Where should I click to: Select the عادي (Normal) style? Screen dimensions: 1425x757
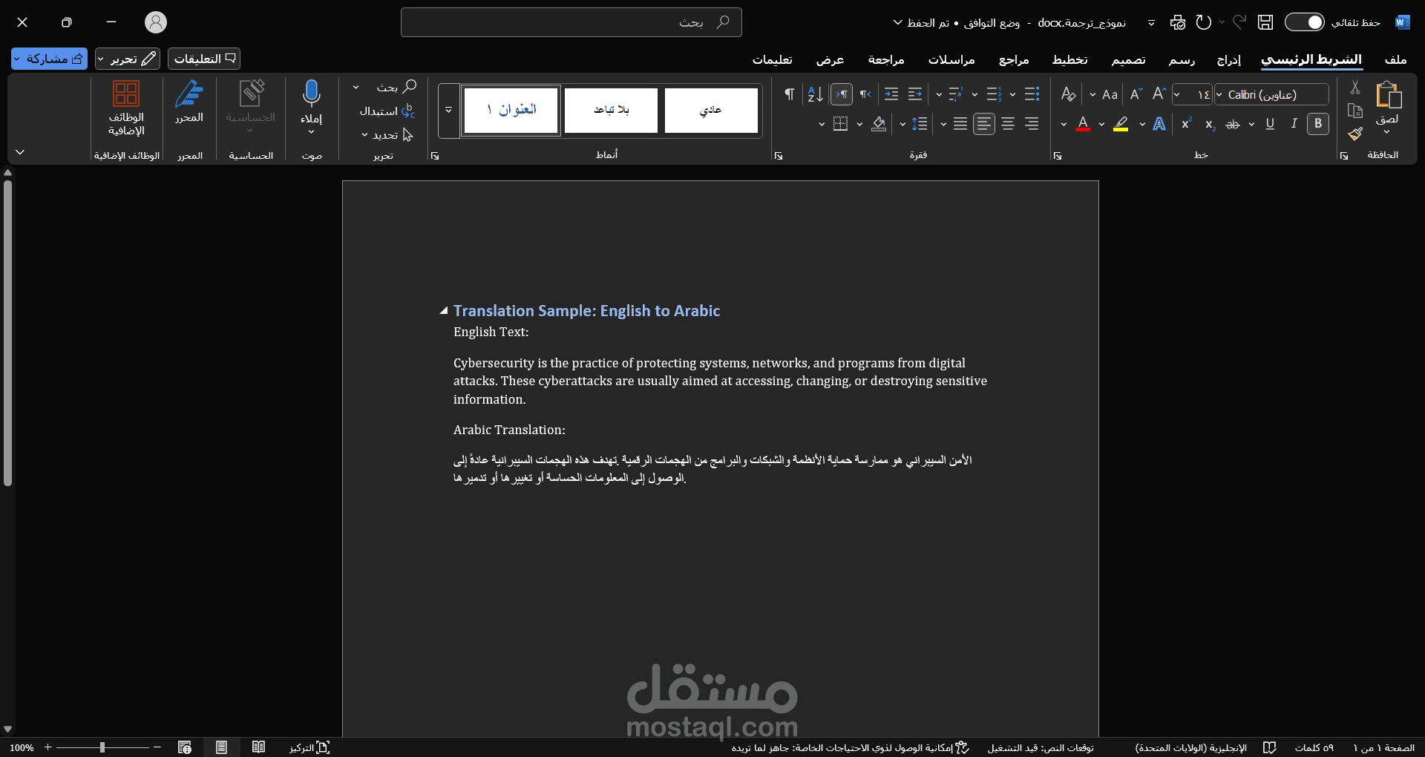[711, 111]
